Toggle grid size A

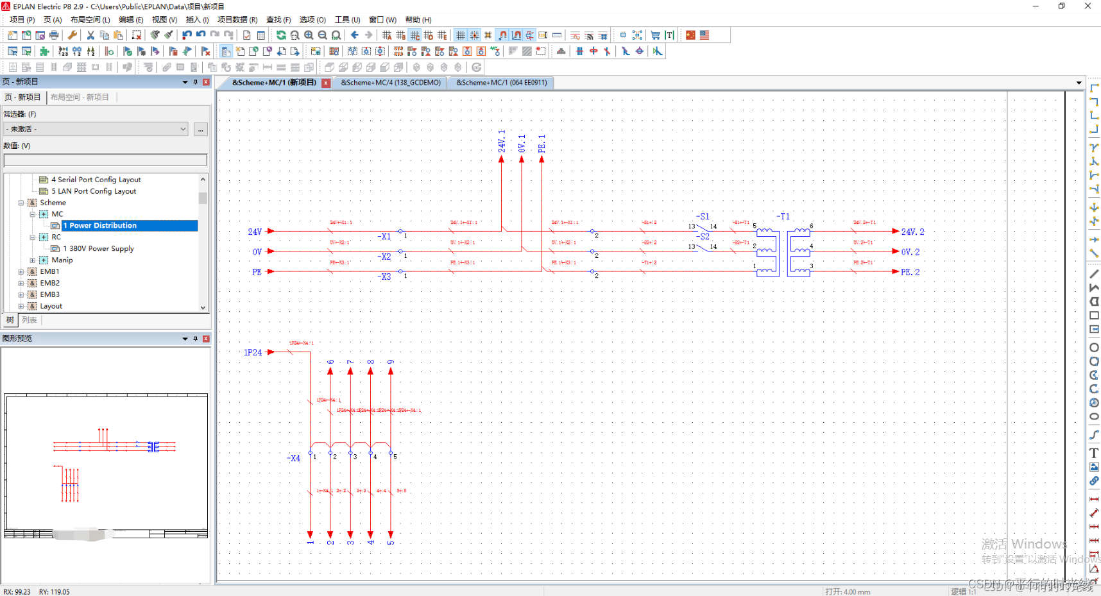click(387, 35)
